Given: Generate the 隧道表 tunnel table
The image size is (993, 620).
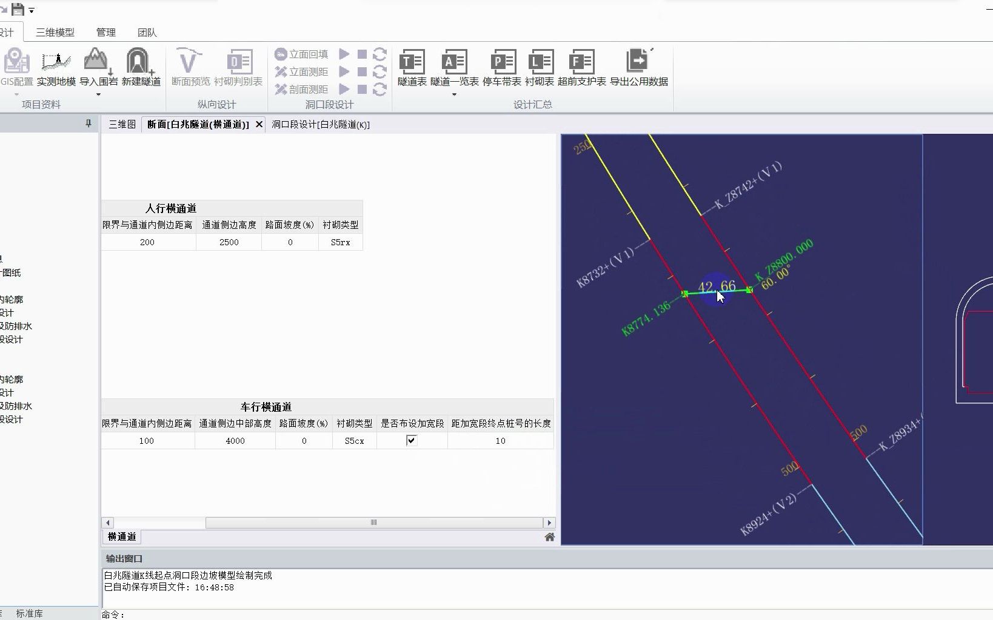Looking at the screenshot, I should pos(412,61).
